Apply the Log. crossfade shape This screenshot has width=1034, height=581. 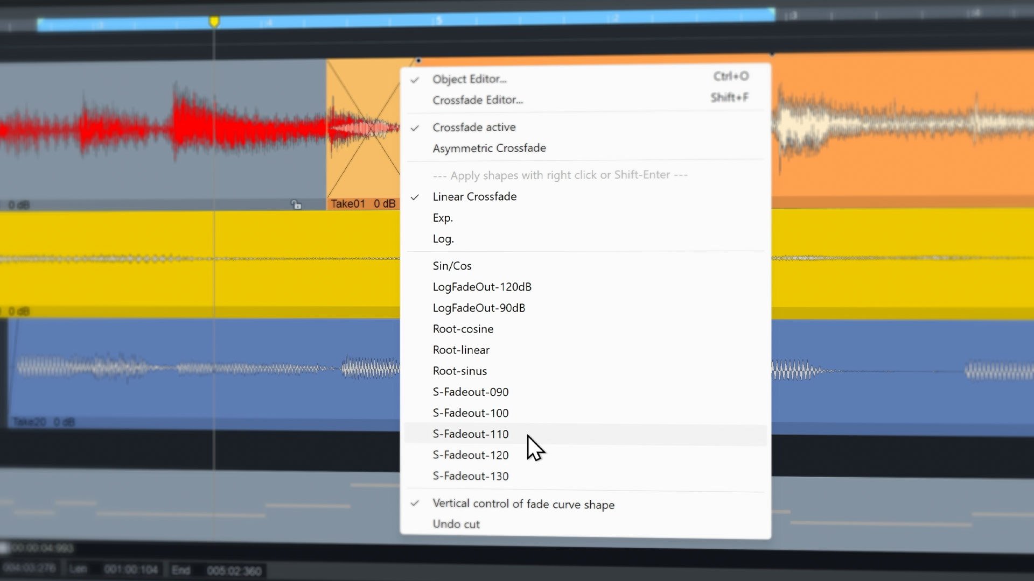pos(443,238)
